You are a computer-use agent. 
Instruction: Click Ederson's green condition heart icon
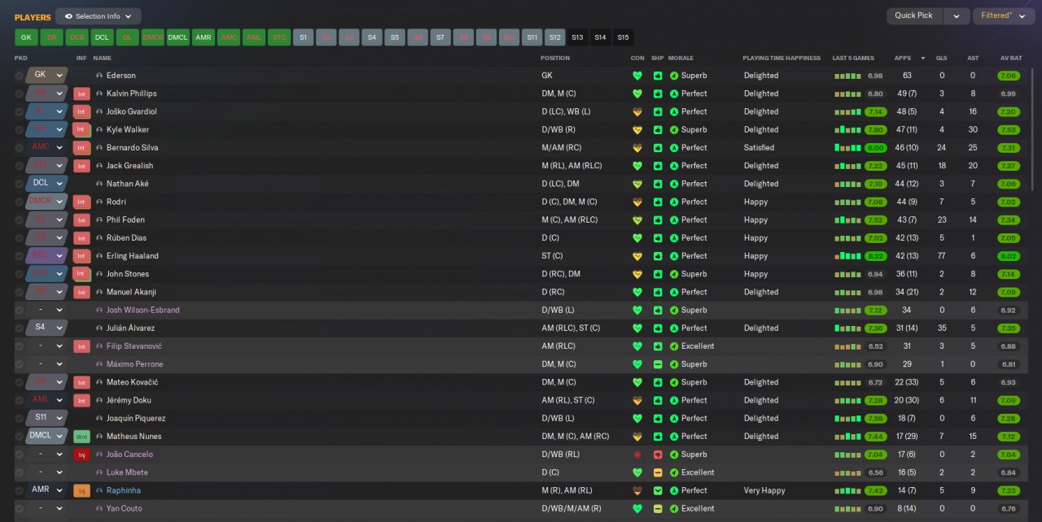point(637,76)
